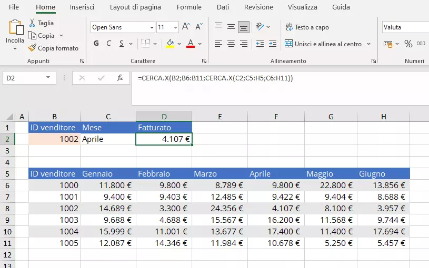Switch to Layout di pagina tab
The width and height of the screenshot is (429, 268).
pyautogui.click(x=135, y=7)
